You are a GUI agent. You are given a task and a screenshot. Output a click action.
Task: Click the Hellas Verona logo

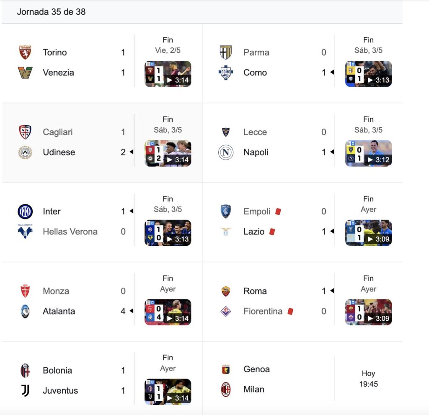[25, 232]
